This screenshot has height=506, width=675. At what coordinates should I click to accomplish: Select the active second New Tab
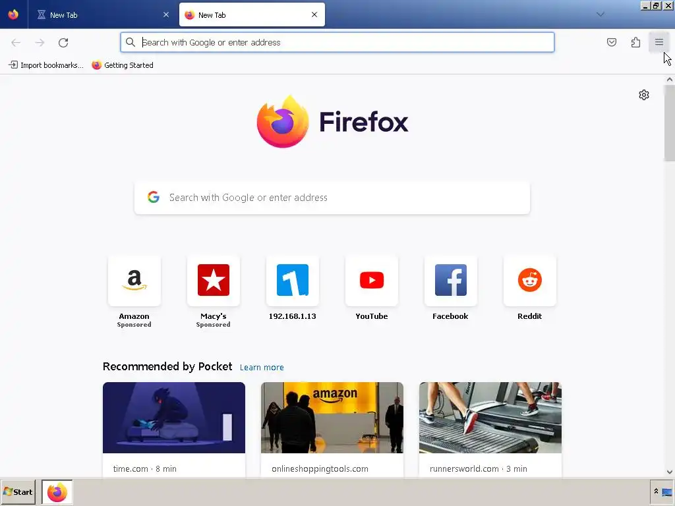(x=252, y=14)
